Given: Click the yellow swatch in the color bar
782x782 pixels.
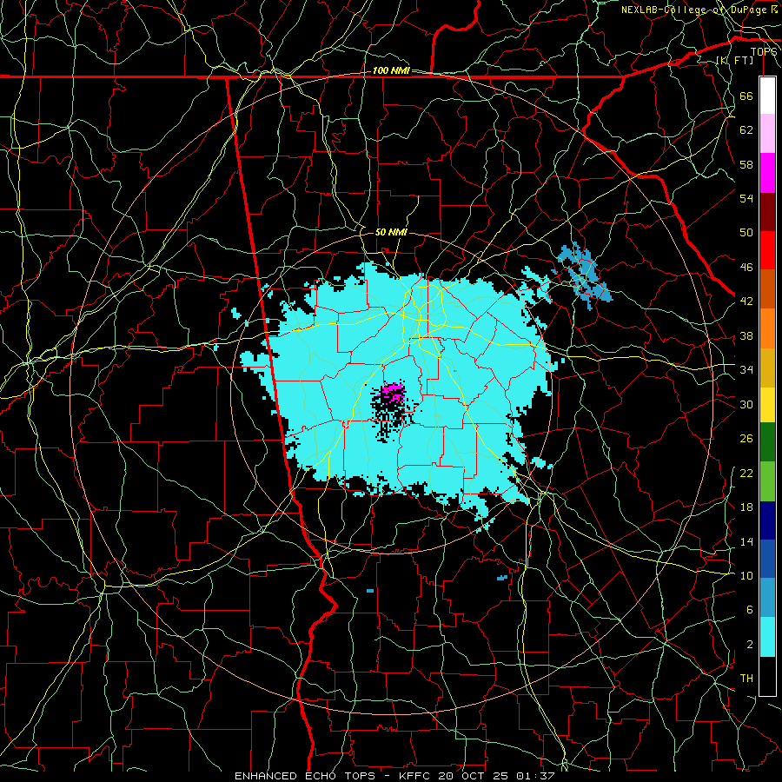Looking at the screenshot, I should [767, 405].
